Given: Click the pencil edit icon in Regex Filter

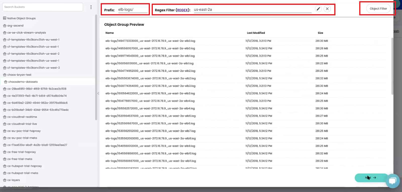Looking at the screenshot, I should click(318, 9).
